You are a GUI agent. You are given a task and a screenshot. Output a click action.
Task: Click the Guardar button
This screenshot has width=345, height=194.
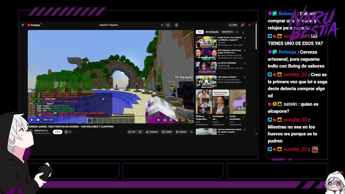tap(167, 132)
